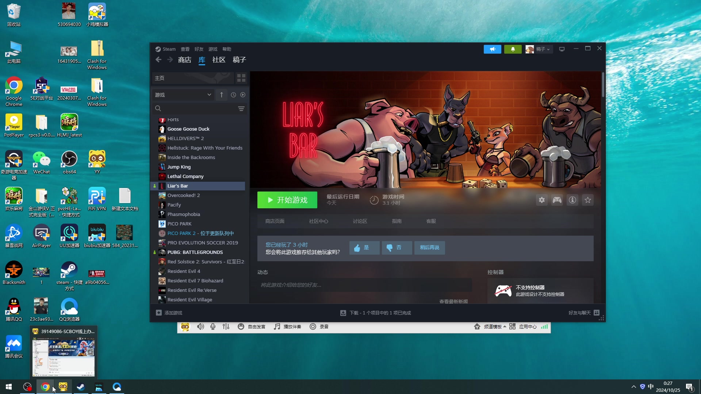Open Google Chrome in the taskbar
Image resolution: width=701 pixels, height=394 pixels.
[x=45, y=387]
